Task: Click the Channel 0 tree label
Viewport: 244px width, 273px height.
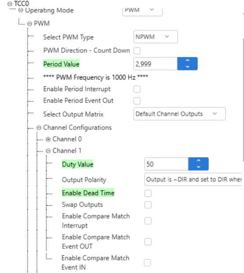Action: (67, 139)
